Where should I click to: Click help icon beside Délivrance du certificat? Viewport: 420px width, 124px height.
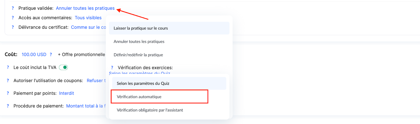click(x=13, y=27)
